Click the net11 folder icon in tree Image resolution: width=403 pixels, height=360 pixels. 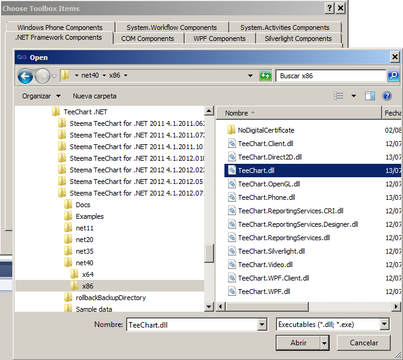click(68, 227)
